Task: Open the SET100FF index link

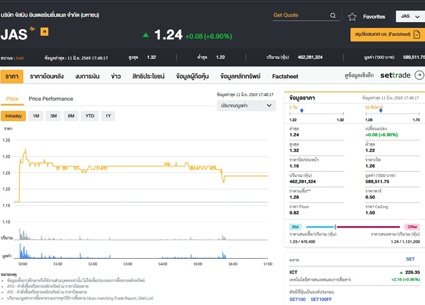Action: click(321, 299)
